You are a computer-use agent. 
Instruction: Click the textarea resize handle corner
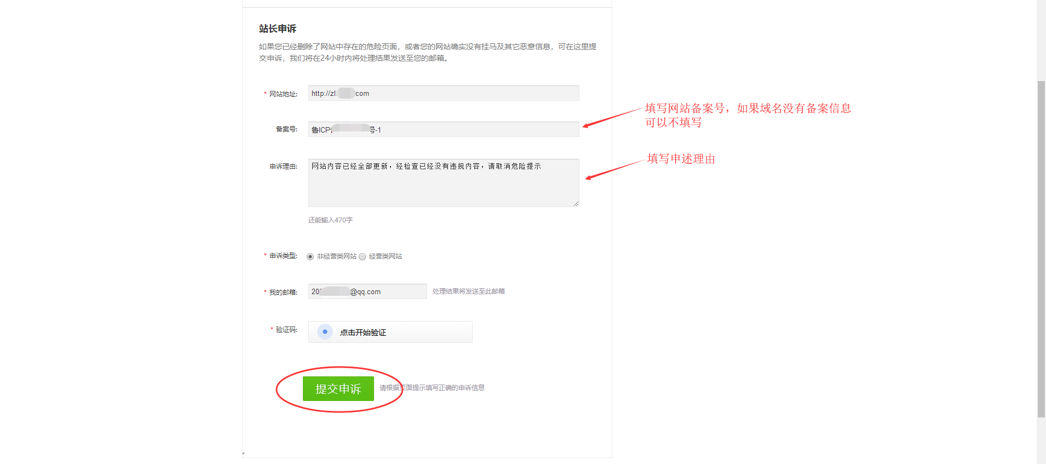pyautogui.click(x=576, y=204)
